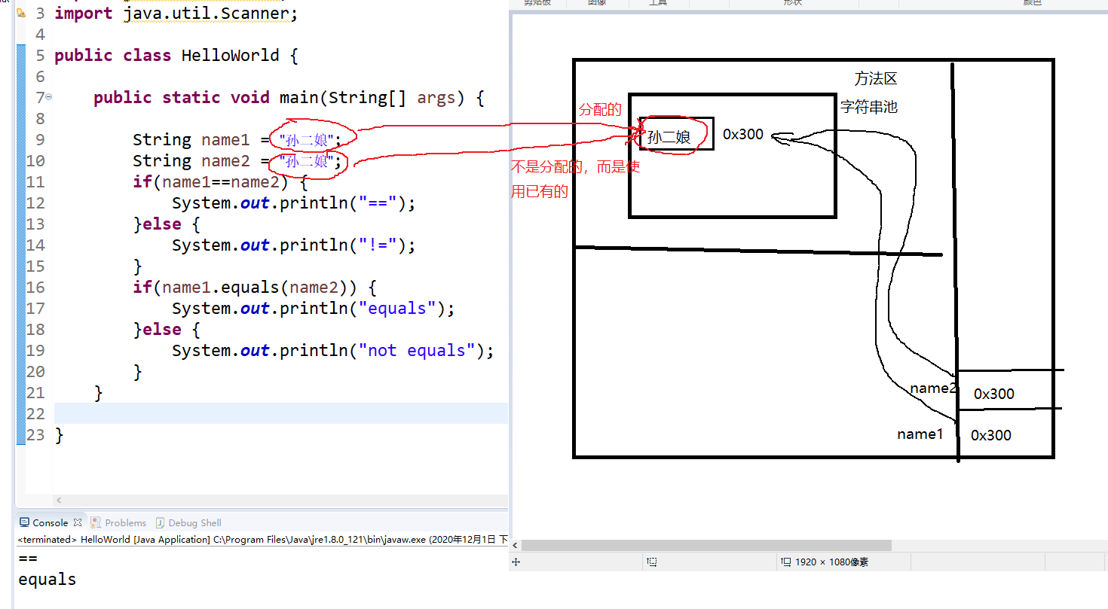The width and height of the screenshot is (1108, 609).
Task: Open the Problems tab
Action: click(x=118, y=522)
